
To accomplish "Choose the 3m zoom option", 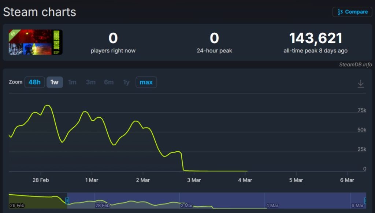I will [x=90, y=82].
